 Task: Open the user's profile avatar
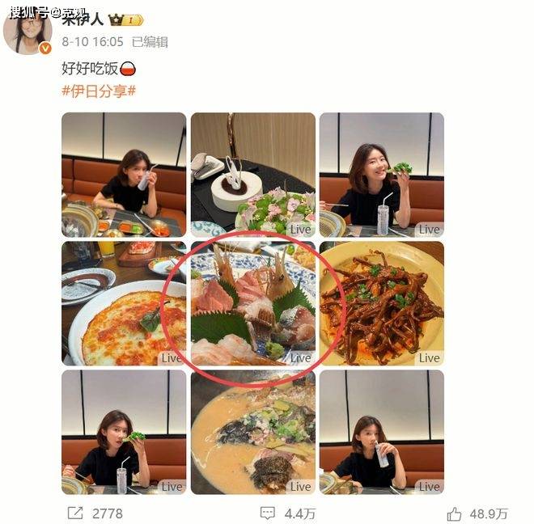point(28,31)
